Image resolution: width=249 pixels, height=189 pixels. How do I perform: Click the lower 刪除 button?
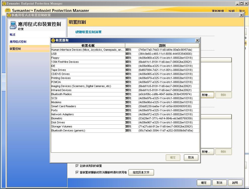point(224,152)
